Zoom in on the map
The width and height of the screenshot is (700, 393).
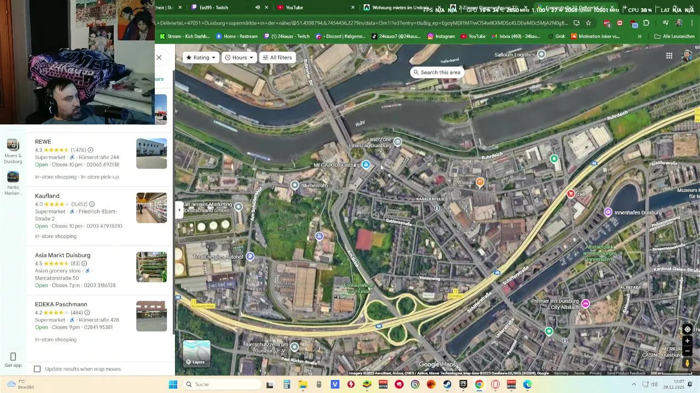[687, 341]
